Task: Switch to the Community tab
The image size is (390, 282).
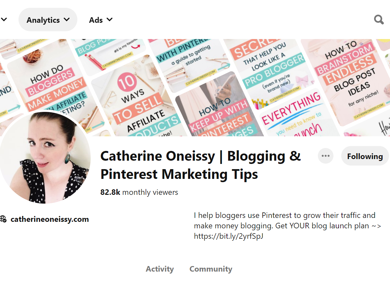Action: [211, 269]
